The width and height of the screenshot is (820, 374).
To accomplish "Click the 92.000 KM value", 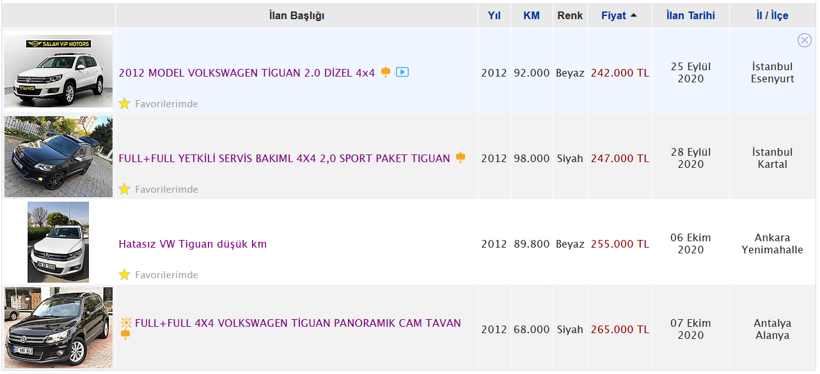I will tap(532, 73).
